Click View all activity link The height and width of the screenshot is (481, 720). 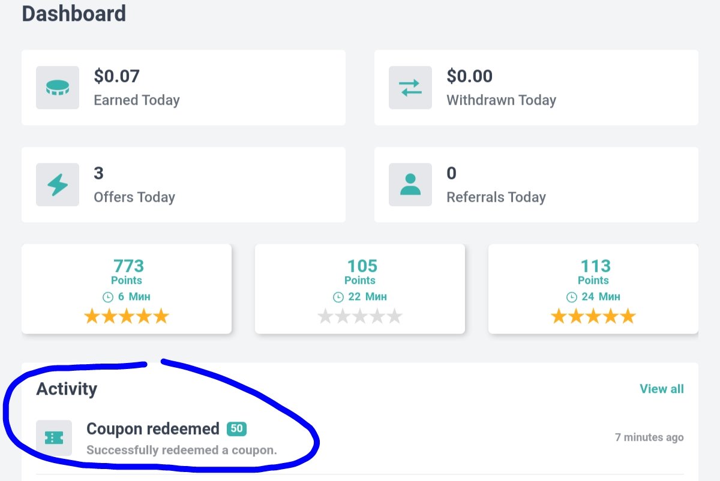tap(662, 389)
